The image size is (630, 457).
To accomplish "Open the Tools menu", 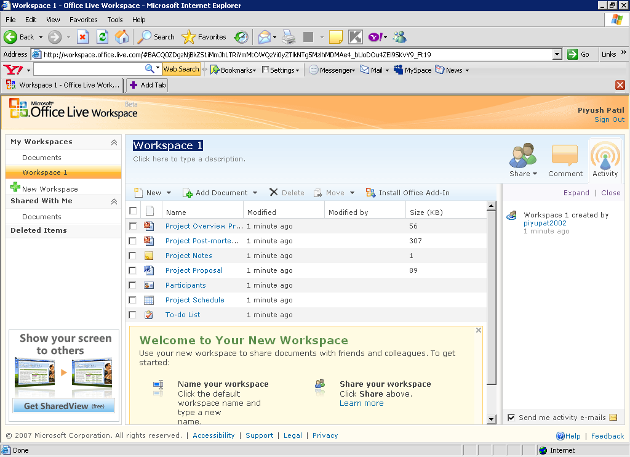I will [x=115, y=20].
